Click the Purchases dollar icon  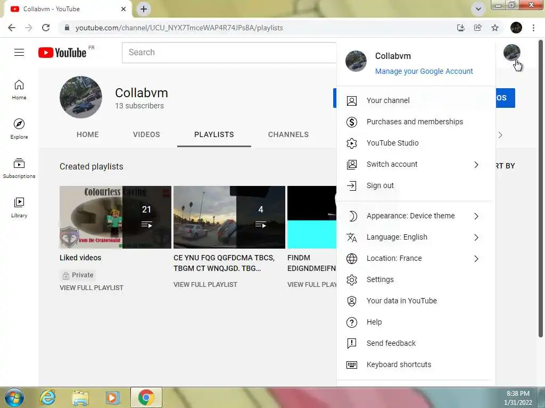coord(352,122)
